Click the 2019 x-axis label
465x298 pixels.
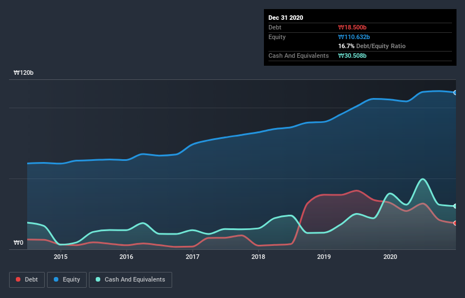click(324, 257)
